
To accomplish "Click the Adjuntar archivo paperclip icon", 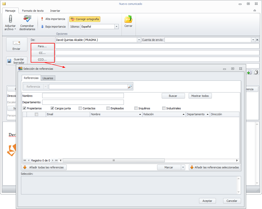I will (10, 19).
